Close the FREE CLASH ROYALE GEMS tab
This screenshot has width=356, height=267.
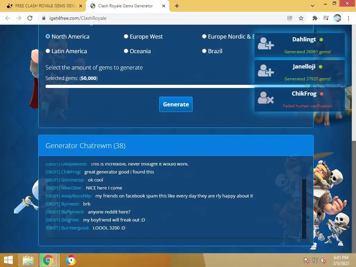point(81,6)
